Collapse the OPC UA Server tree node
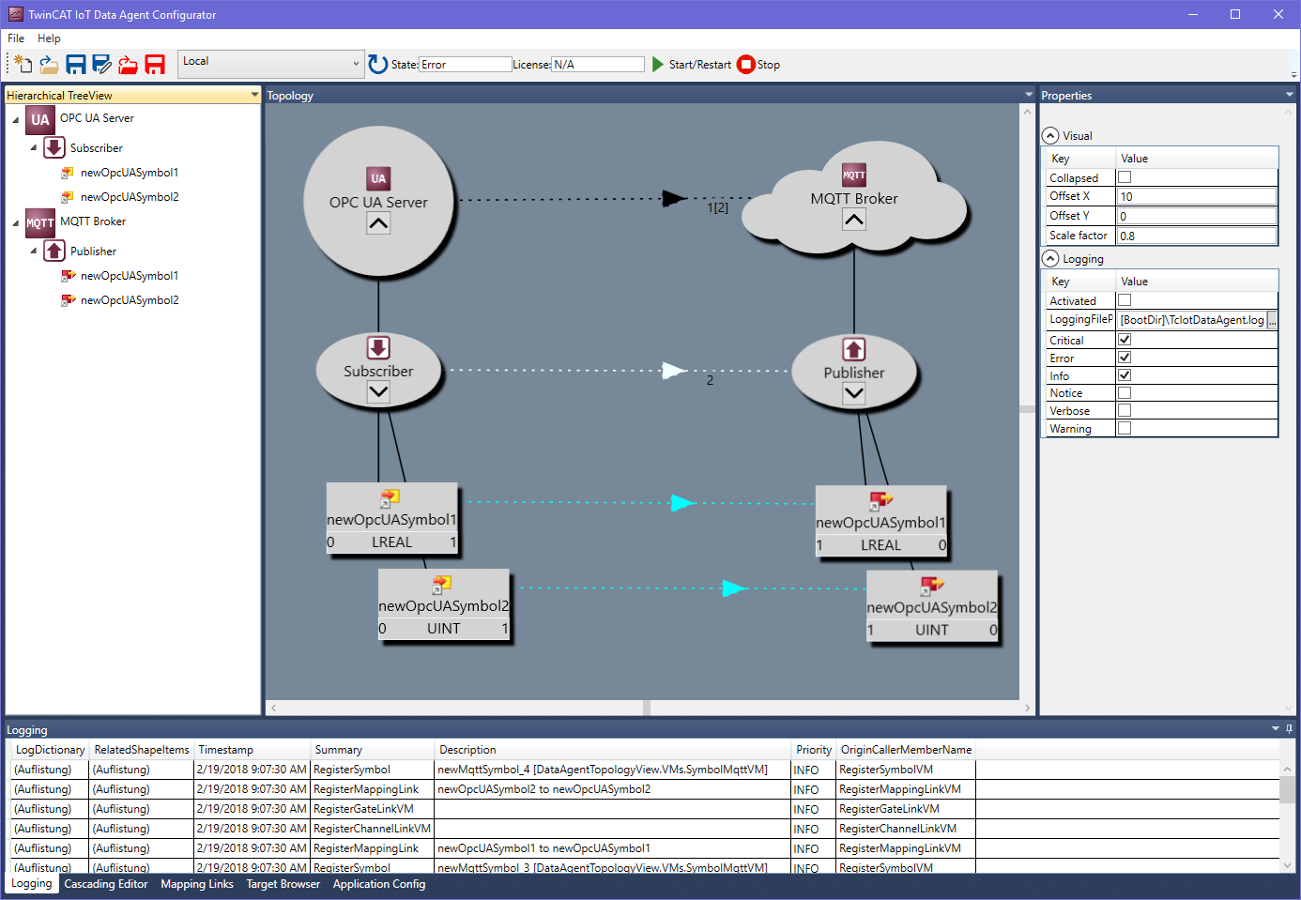 point(15,120)
